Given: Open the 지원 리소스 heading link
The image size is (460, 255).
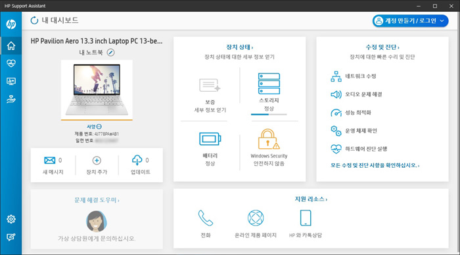Looking at the screenshot, I should click(x=311, y=199).
